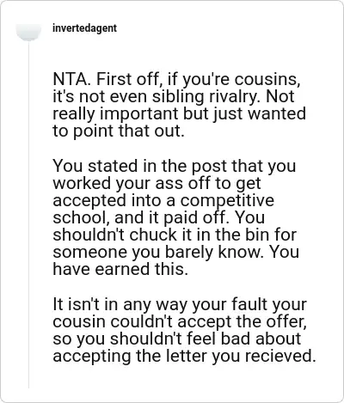Click the line "it's not even sibling rivalry. Not"

(x=174, y=96)
